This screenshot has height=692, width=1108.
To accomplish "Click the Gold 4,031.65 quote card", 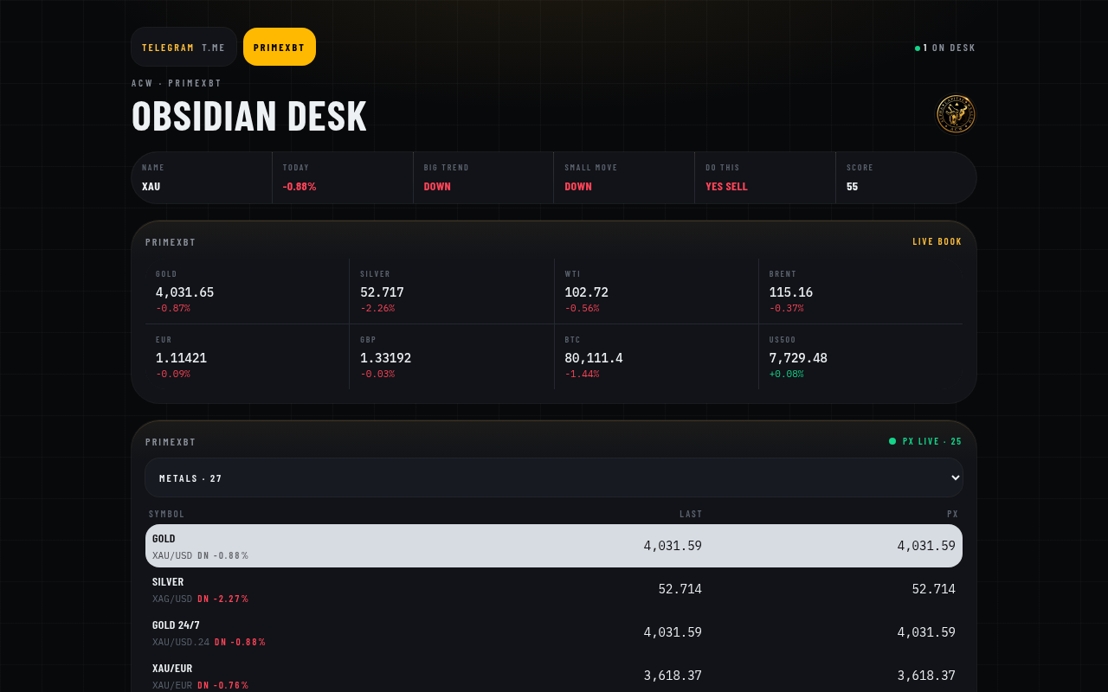I will coord(247,291).
